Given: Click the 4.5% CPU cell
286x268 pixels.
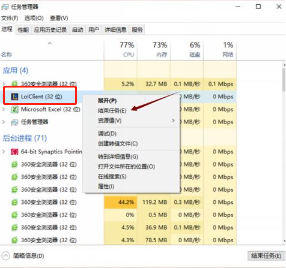Looking at the screenshot, I should tap(121, 227).
